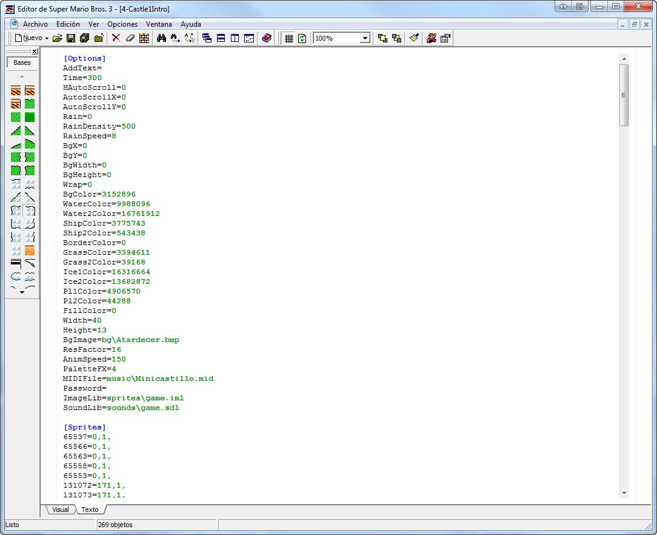Click the vertical scrollbar down arrow
Screen dimensions: 657x535
tap(624, 493)
